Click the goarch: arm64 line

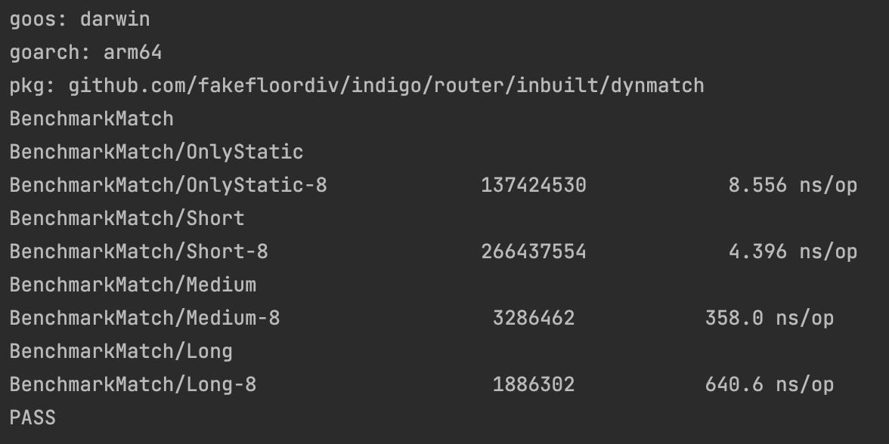85,53
